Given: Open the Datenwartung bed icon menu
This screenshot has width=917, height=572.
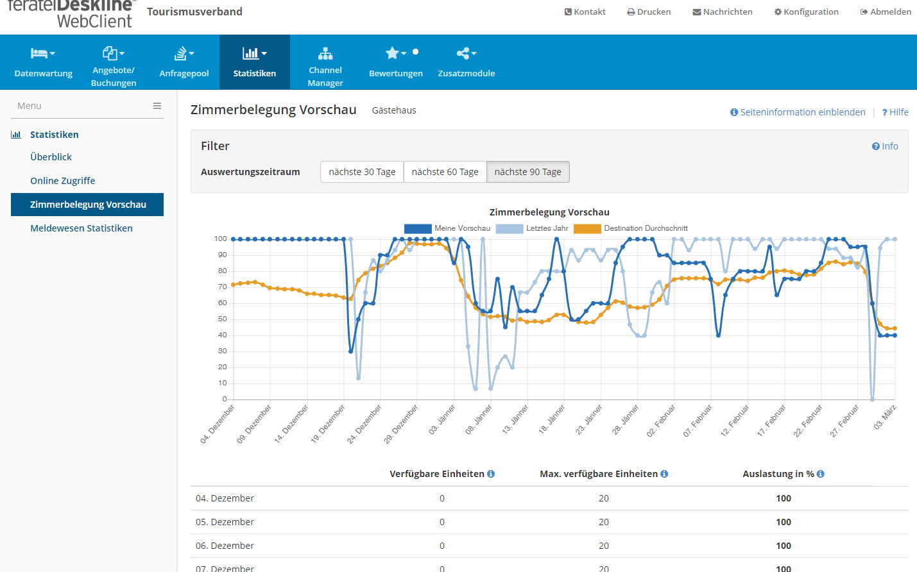Looking at the screenshot, I should point(42,53).
